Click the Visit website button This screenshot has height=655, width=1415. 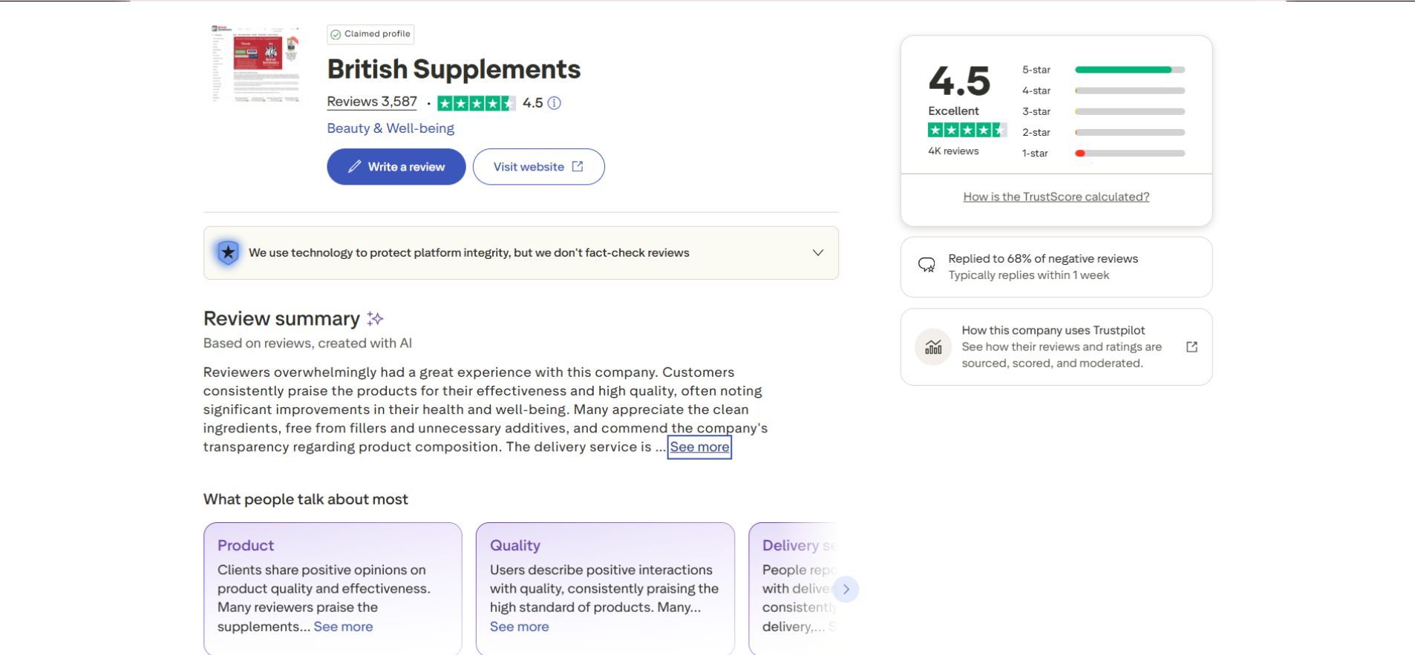coord(538,166)
